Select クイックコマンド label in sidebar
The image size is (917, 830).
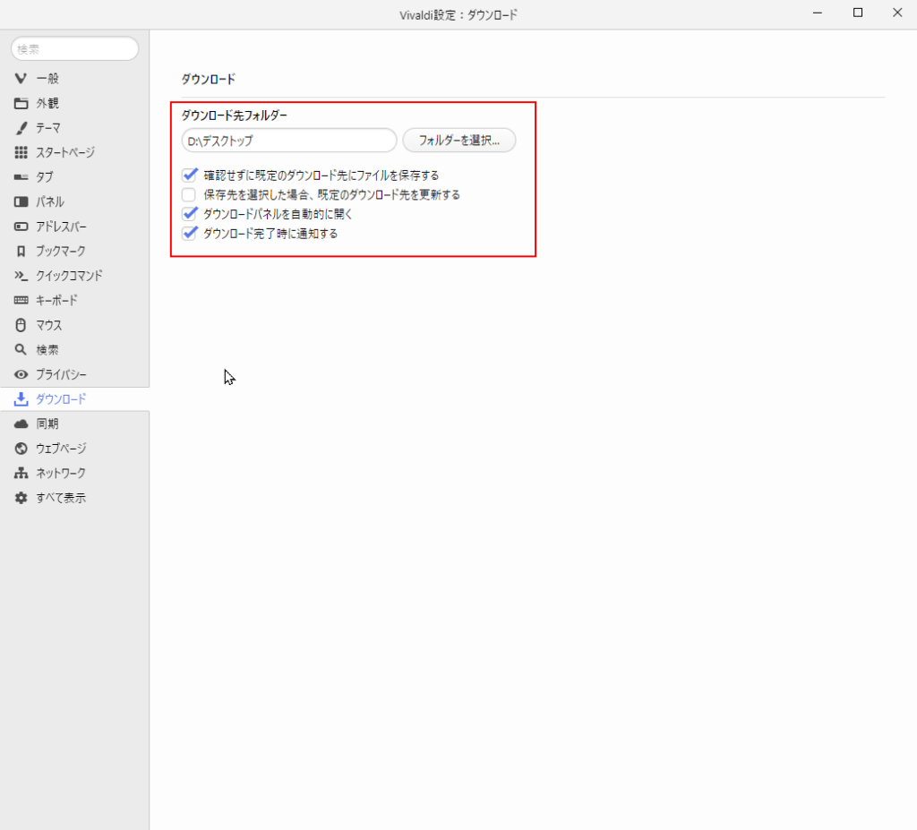pos(70,276)
